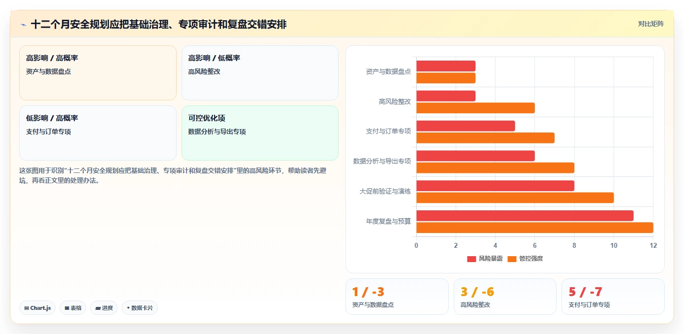This screenshot has width=684, height=334.
Task: Select the 低影响 / 高概率 card
Action: (97, 133)
